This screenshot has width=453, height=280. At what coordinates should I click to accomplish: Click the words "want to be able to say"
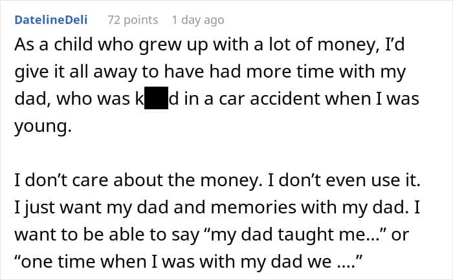tap(107, 234)
